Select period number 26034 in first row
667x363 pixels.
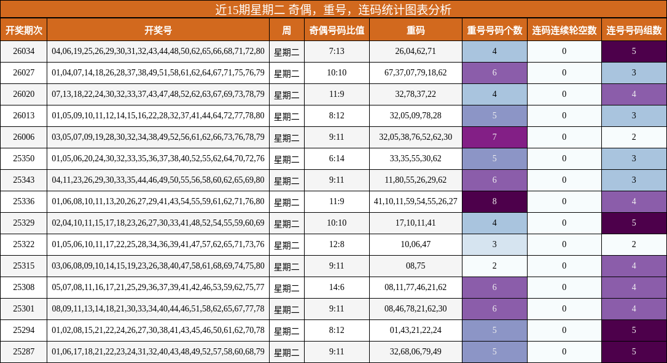[x=25, y=52]
